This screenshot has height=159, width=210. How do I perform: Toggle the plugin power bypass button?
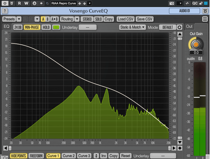click(5, 3)
